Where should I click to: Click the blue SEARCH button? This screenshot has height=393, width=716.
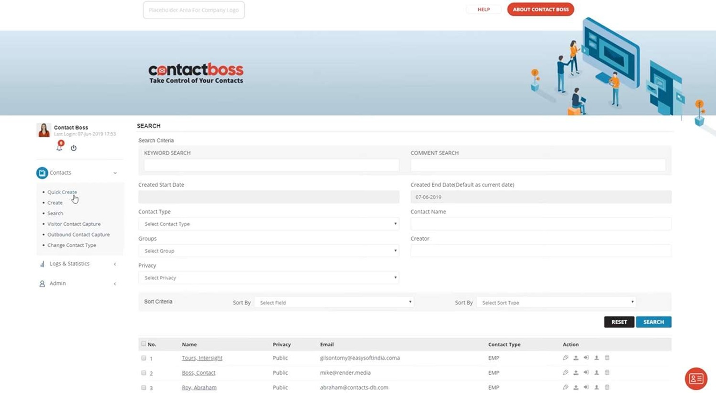point(653,322)
